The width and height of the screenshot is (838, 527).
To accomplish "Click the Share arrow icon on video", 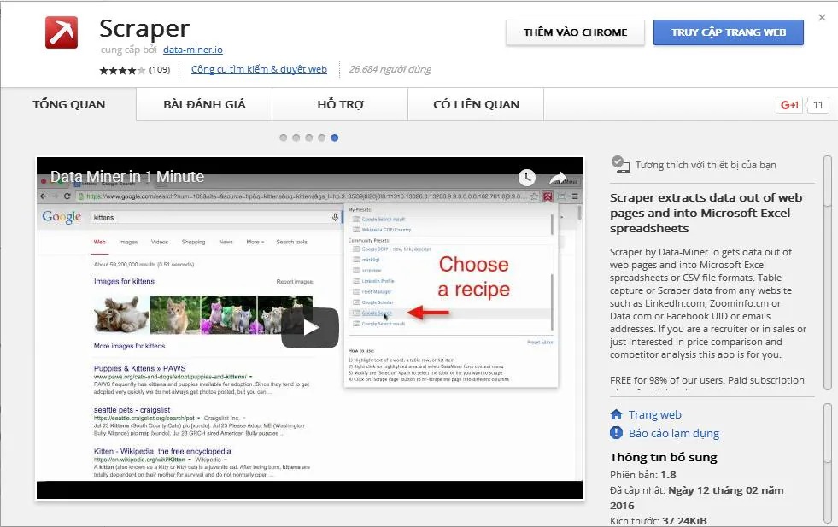I will pos(558,178).
